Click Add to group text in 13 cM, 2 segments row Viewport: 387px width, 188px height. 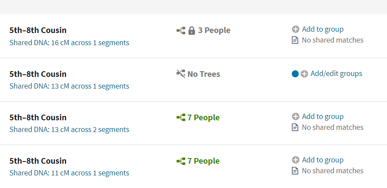(323, 116)
